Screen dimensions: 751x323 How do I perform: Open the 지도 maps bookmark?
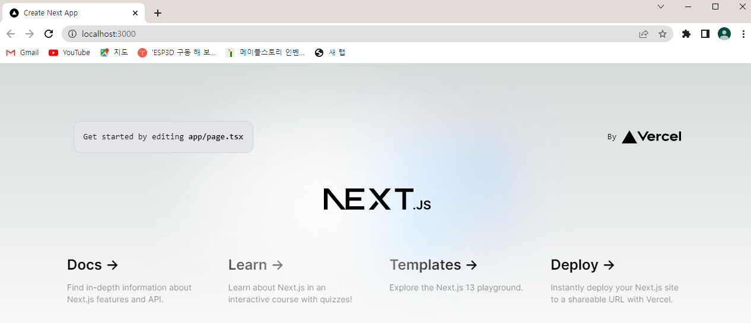114,53
